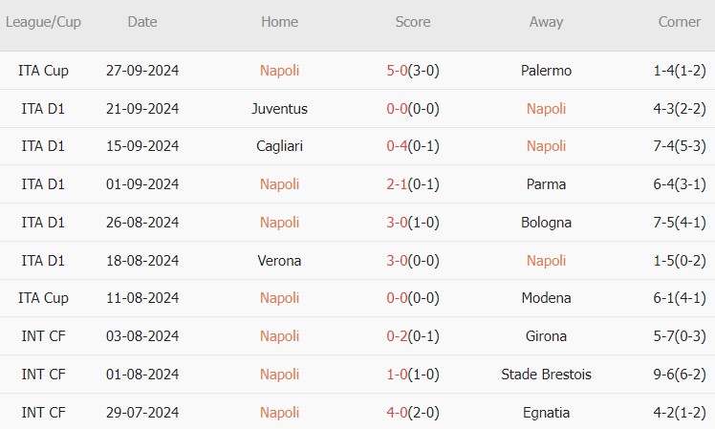Click the League/Cup column header

point(43,22)
